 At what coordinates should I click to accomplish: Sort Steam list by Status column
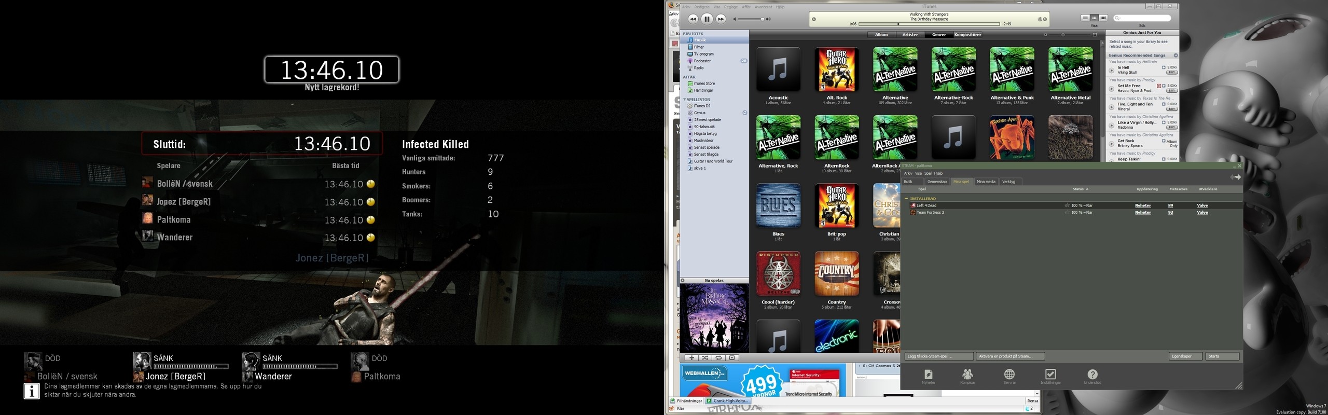click(x=1080, y=189)
